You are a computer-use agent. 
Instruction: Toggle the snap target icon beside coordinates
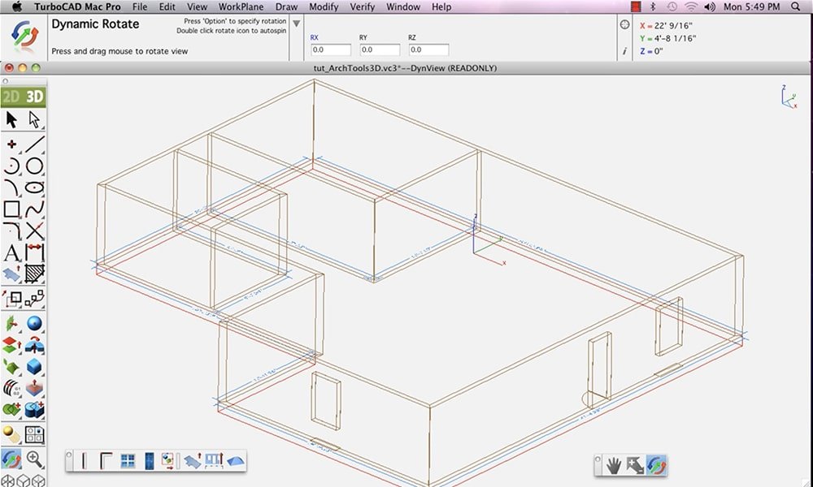pos(624,24)
